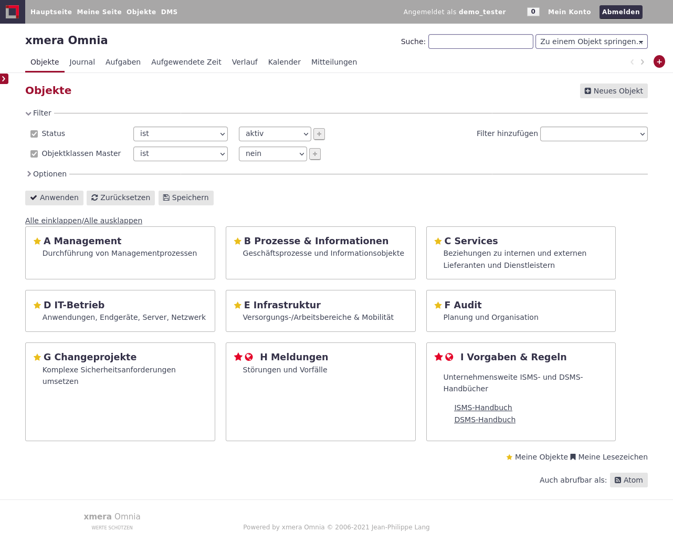
Task: Click the Speichern button
Action: (x=186, y=198)
